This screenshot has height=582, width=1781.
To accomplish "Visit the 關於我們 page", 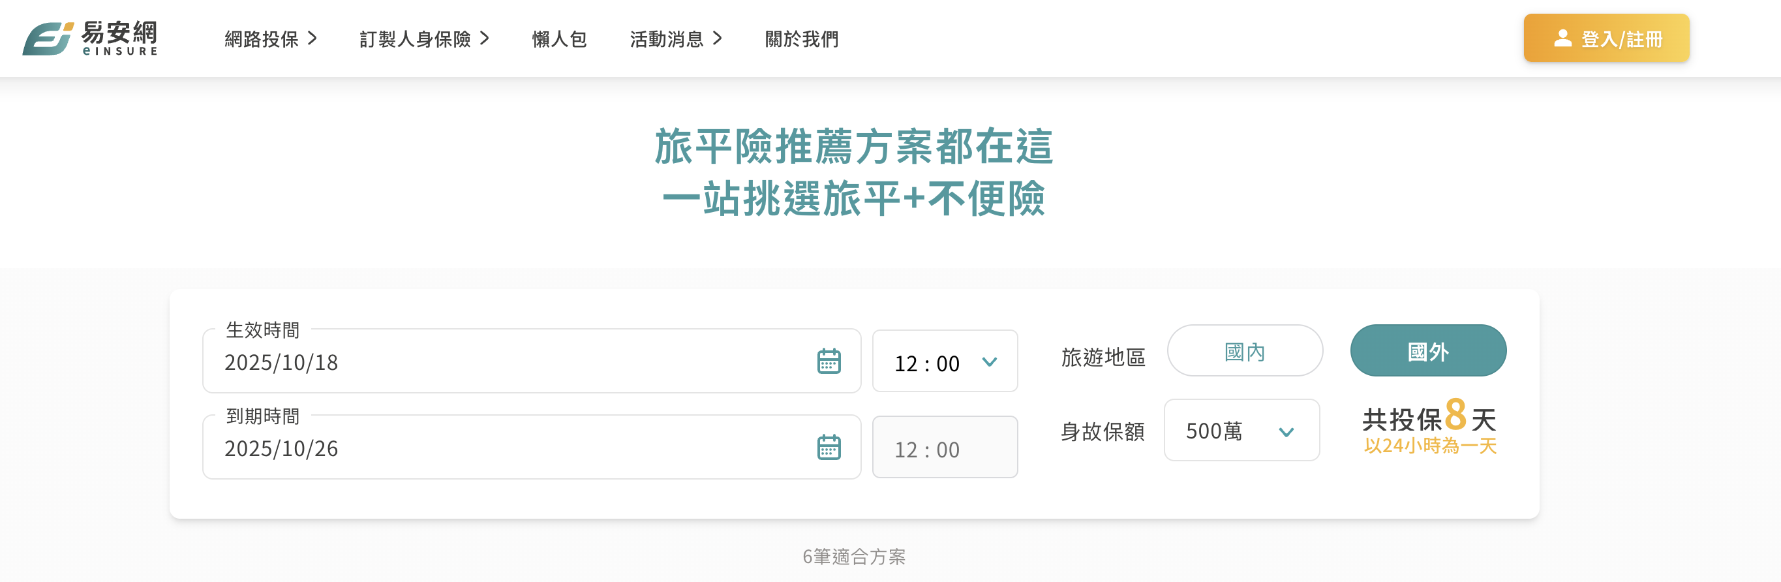I will (801, 39).
